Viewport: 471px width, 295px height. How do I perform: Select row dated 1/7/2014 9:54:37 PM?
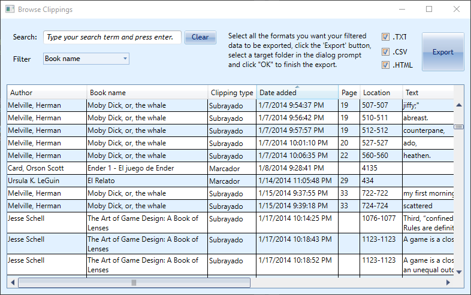tap(230, 105)
